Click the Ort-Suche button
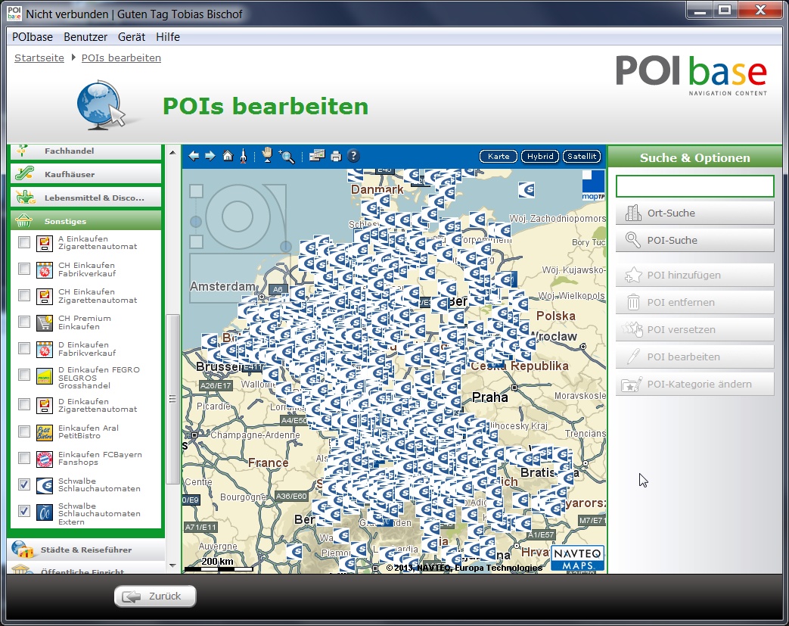 pos(694,213)
